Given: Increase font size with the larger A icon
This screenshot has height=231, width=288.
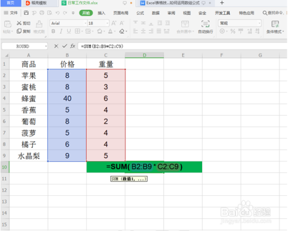Looking at the screenshot, I should point(113,23).
